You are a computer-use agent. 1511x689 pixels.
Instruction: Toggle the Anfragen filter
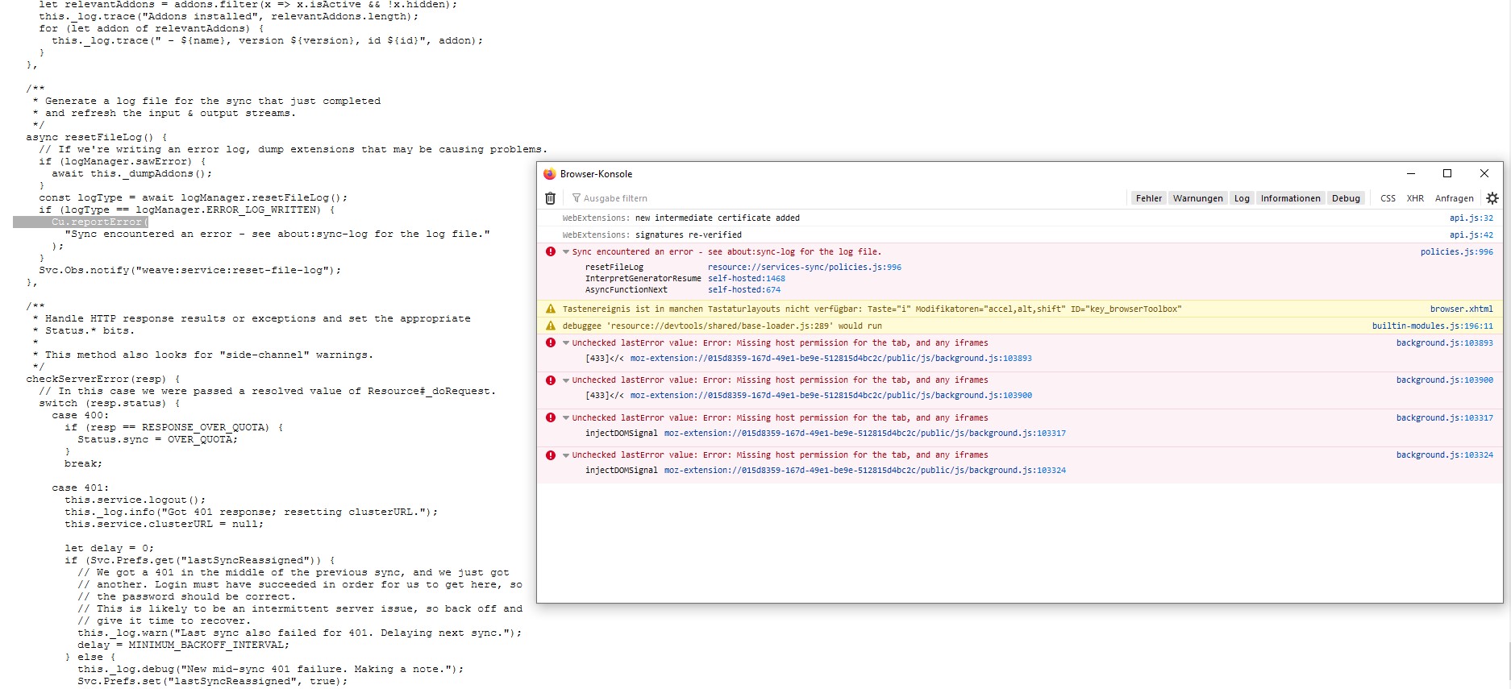tap(1454, 198)
